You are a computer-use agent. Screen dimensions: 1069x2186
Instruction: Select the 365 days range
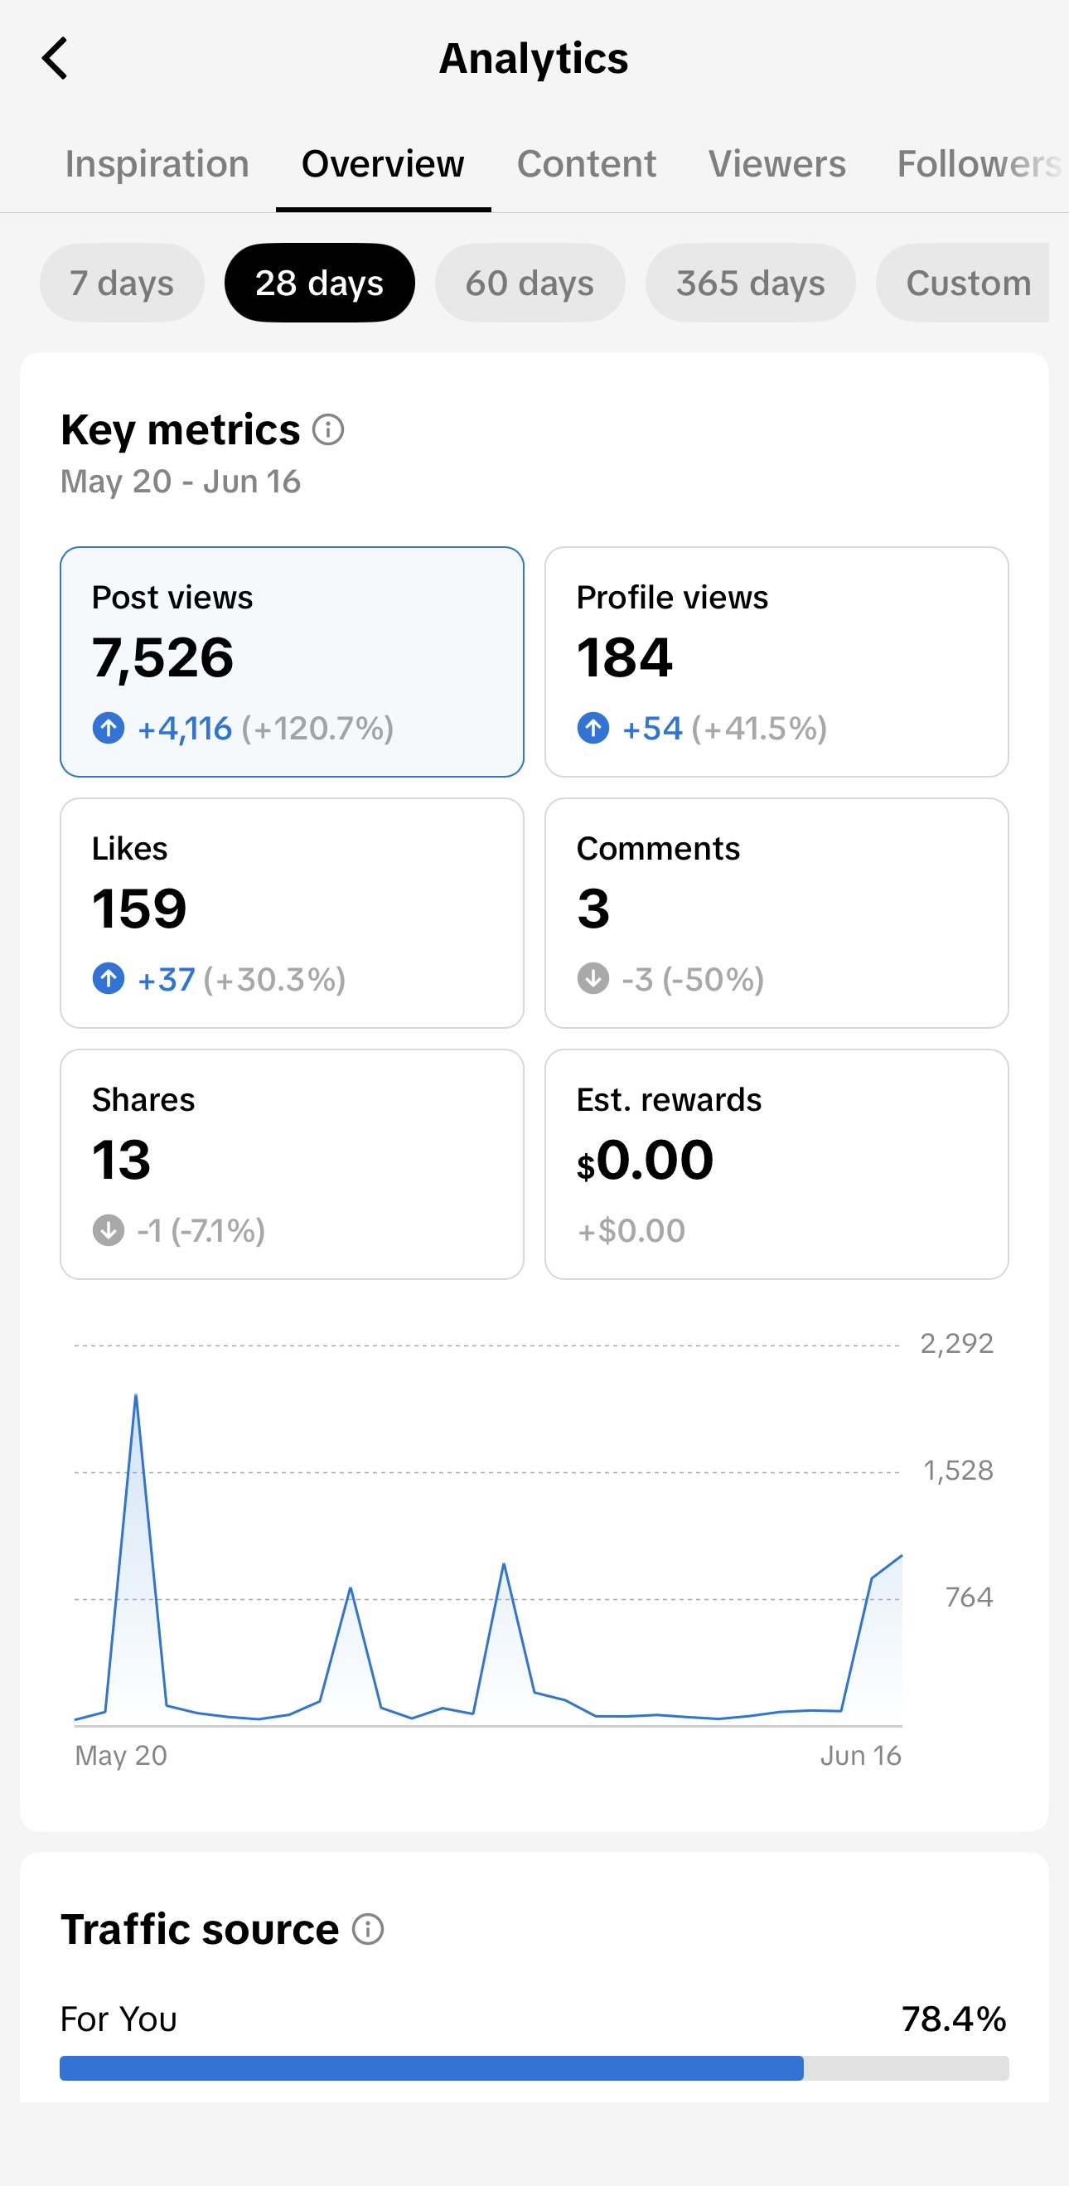[751, 283]
